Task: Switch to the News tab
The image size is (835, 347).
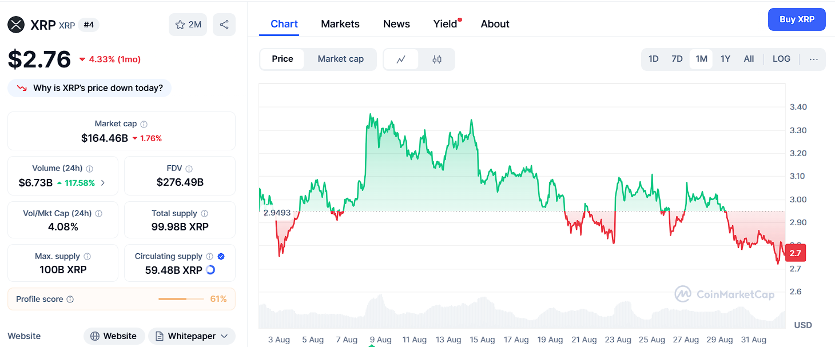Action: coord(396,24)
